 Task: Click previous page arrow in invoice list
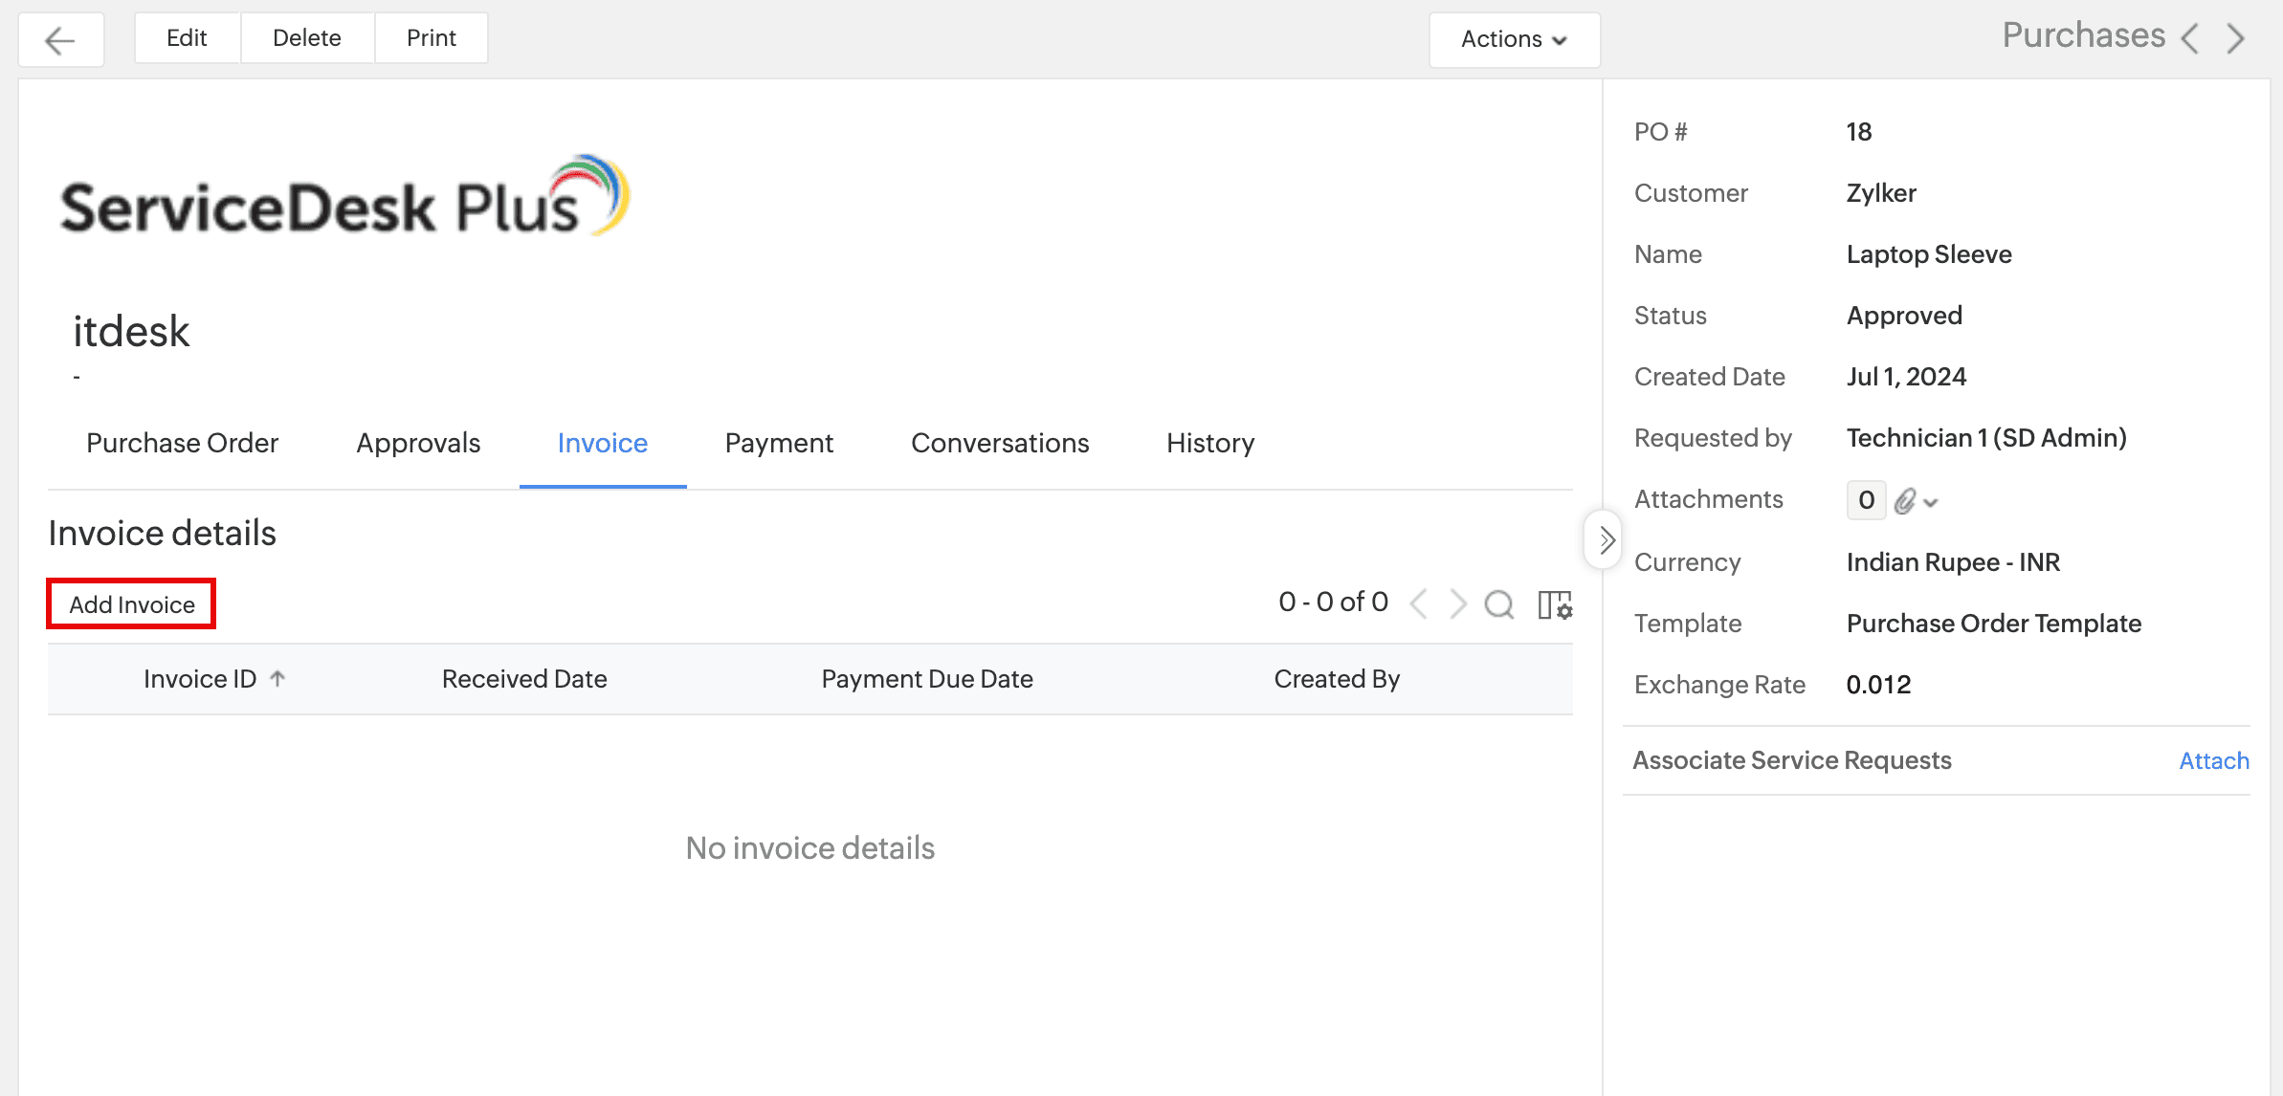pyautogui.click(x=1420, y=604)
